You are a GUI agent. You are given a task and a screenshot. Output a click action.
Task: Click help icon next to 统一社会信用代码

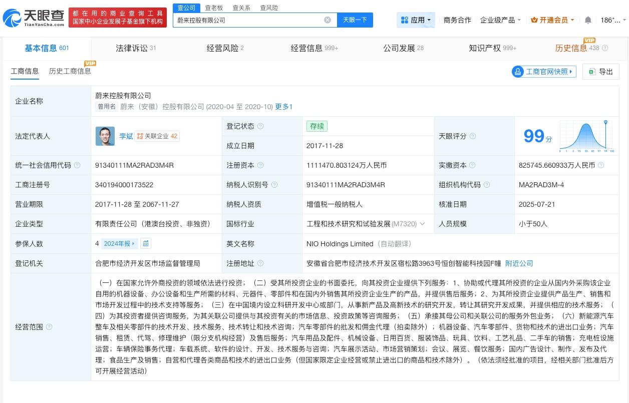click(x=77, y=165)
